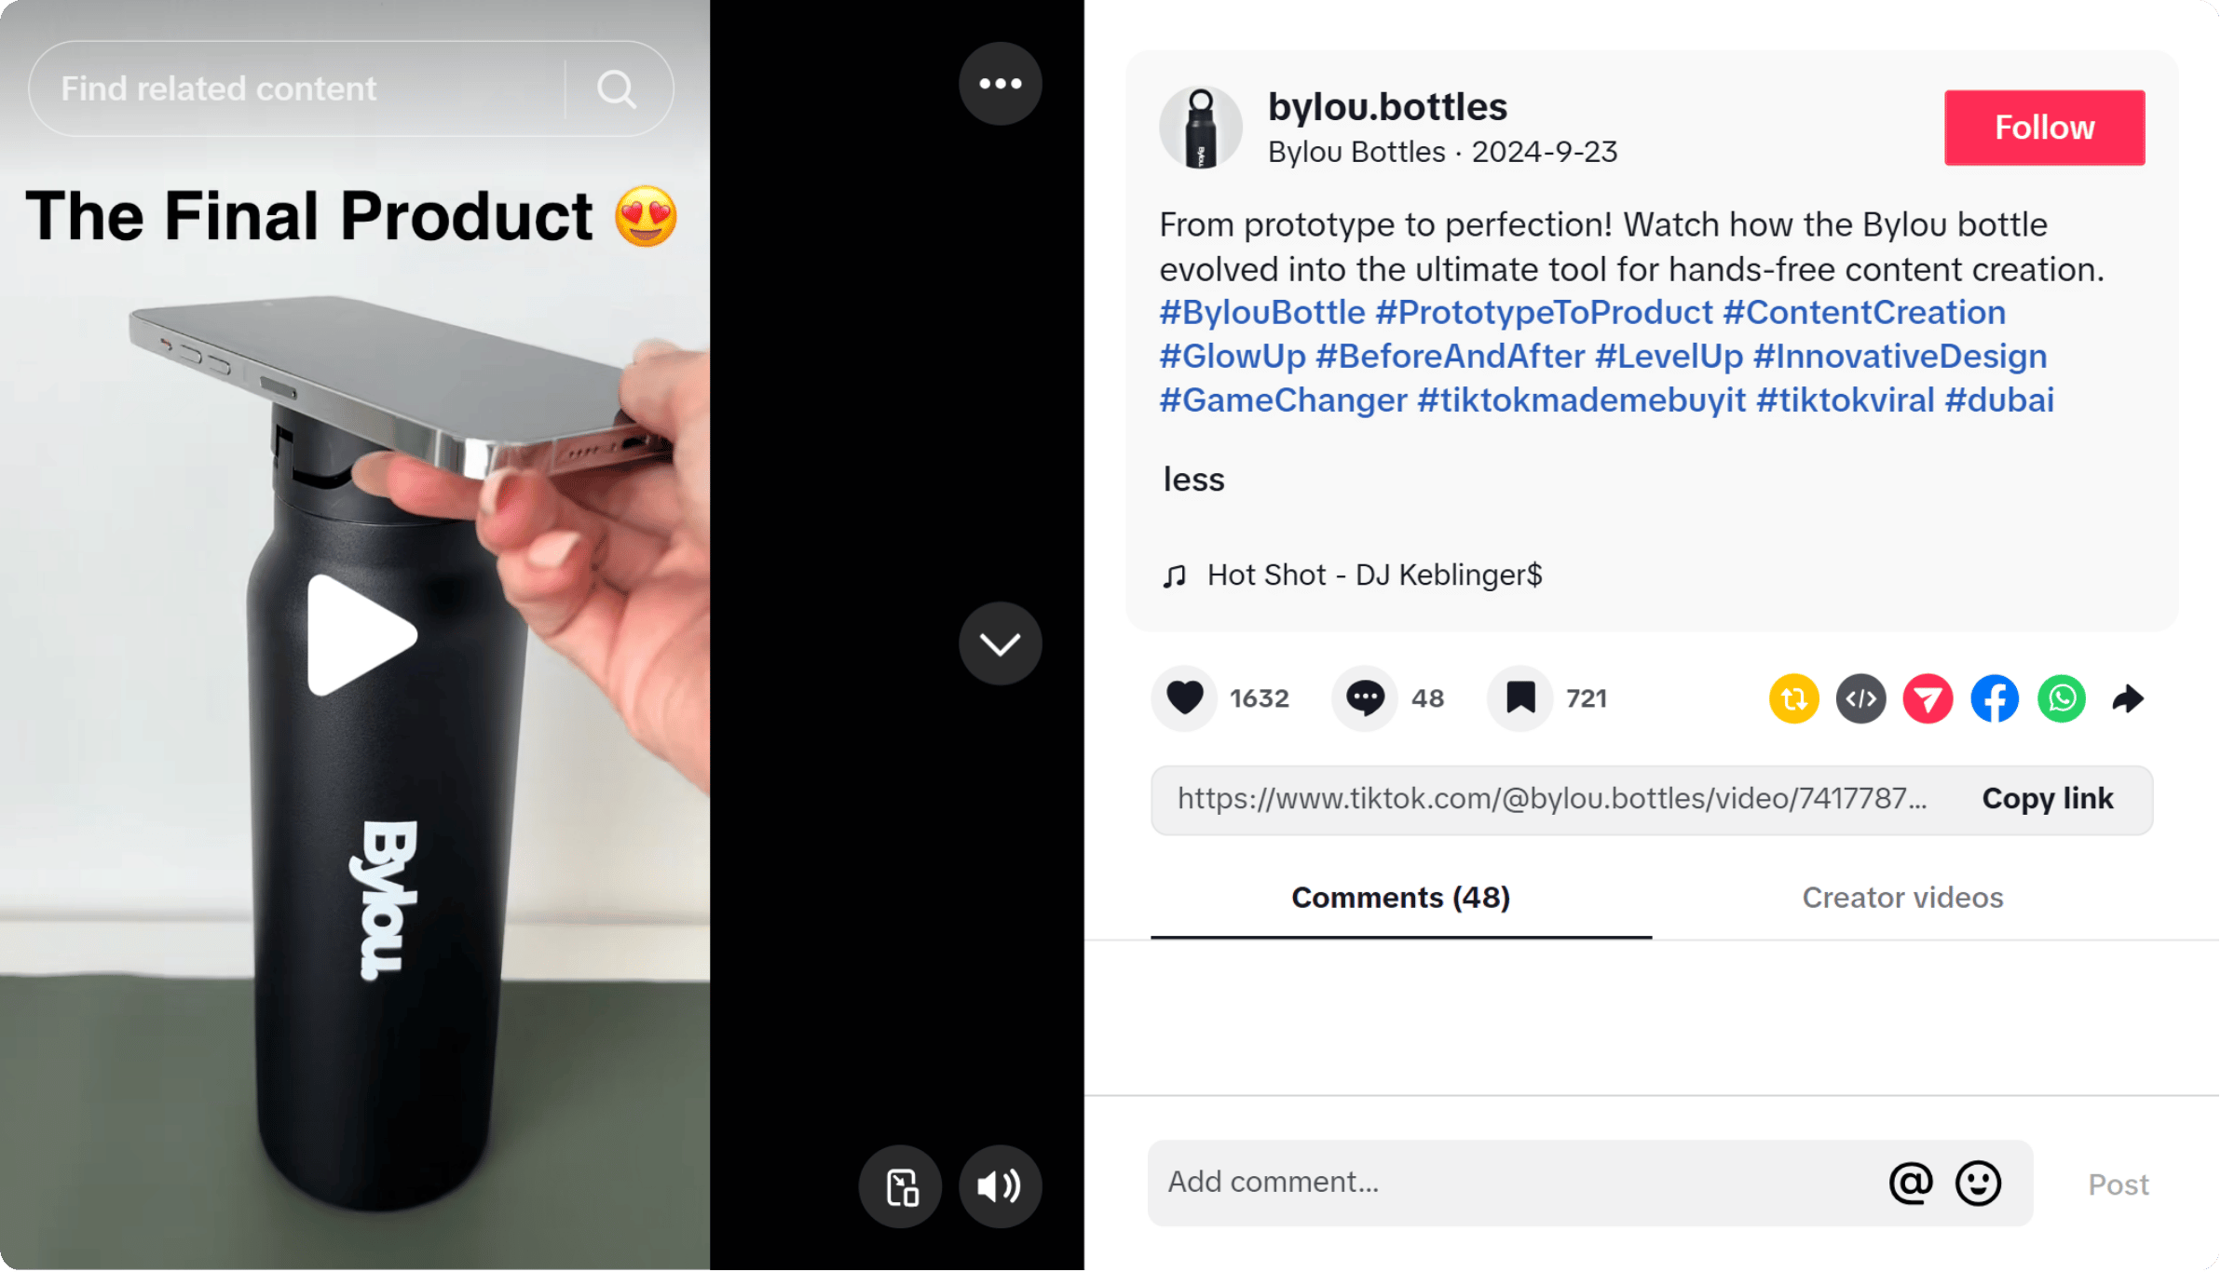This screenshot has width=2221, height=1272.
Task: Share the video via WhatsApp
Action: (x=2062, y=698)
